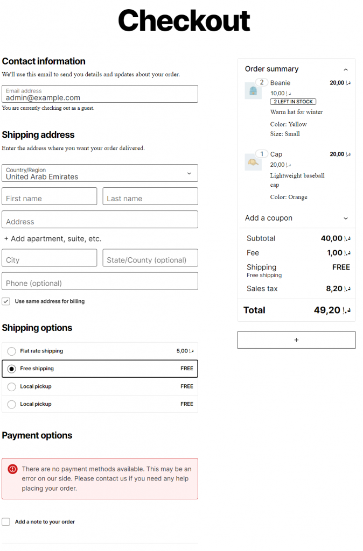The width and height of the screenshot is (363, 551).
Task: Uncheck "Use same address for billing"
Action: pos(6,301)
